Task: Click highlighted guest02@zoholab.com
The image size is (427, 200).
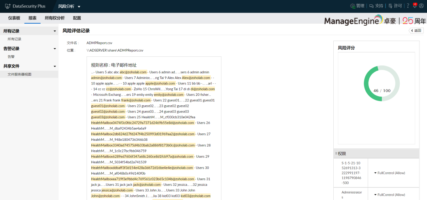Action: pos(108,112)
